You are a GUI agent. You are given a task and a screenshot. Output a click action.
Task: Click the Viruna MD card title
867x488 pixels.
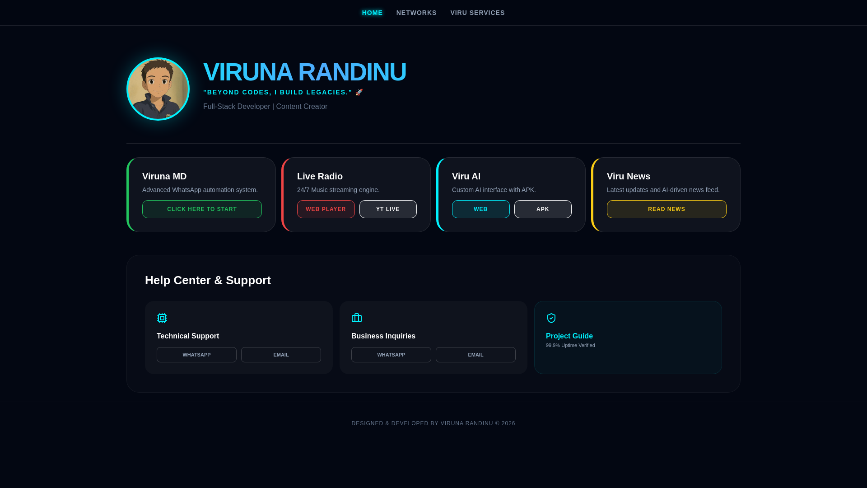click(x=164, y=176)
